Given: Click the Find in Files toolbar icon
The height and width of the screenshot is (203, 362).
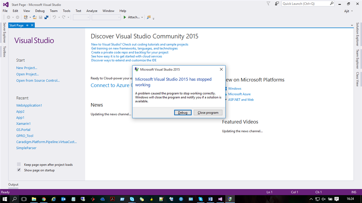Looking at the screenshot, I should [149, 17].
